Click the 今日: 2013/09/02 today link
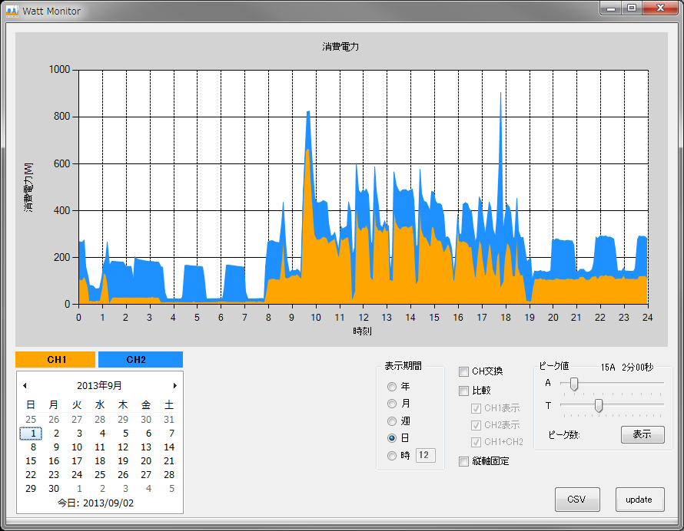 95,503
